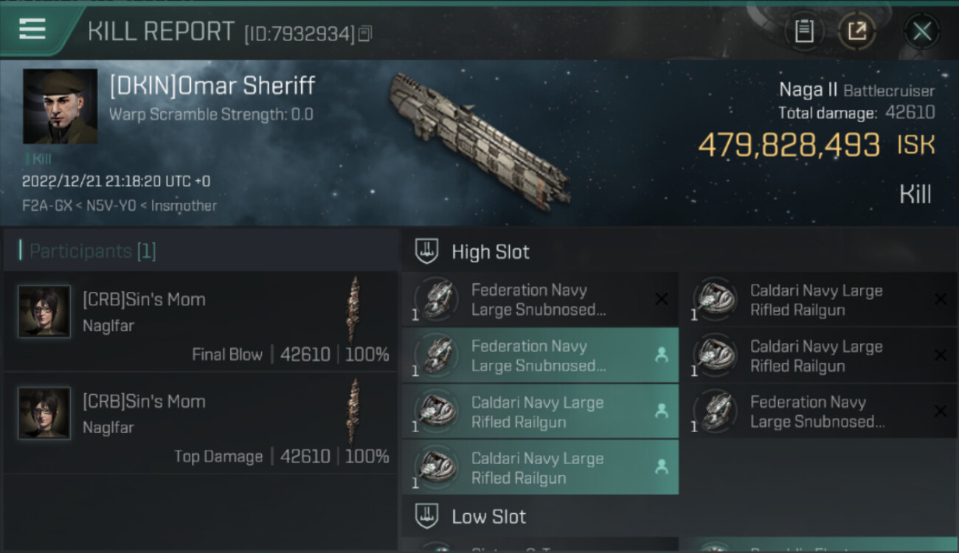This screenshot has width=959, height=553.
Task: Open Final Blow participant Sin's Mom portrait
Action: [x=44, y=312]
